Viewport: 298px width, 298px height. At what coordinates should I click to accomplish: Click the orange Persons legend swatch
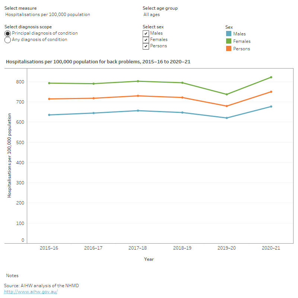pyautogui.click(x=228, y=49)
